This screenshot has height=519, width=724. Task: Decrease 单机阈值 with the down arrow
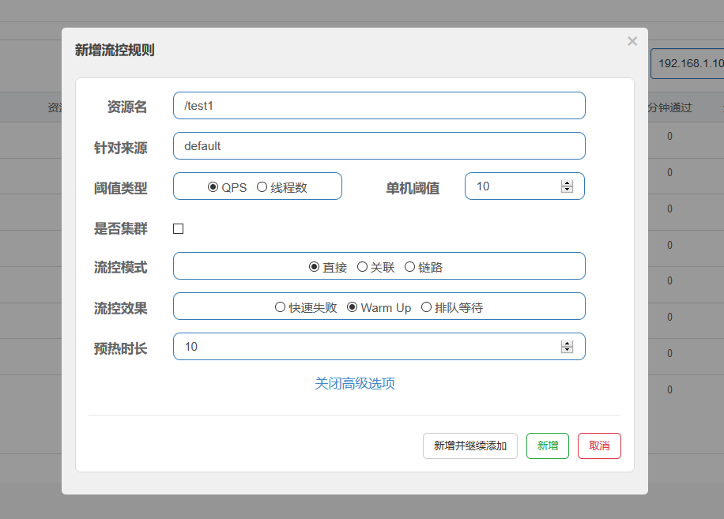(567, 190)
